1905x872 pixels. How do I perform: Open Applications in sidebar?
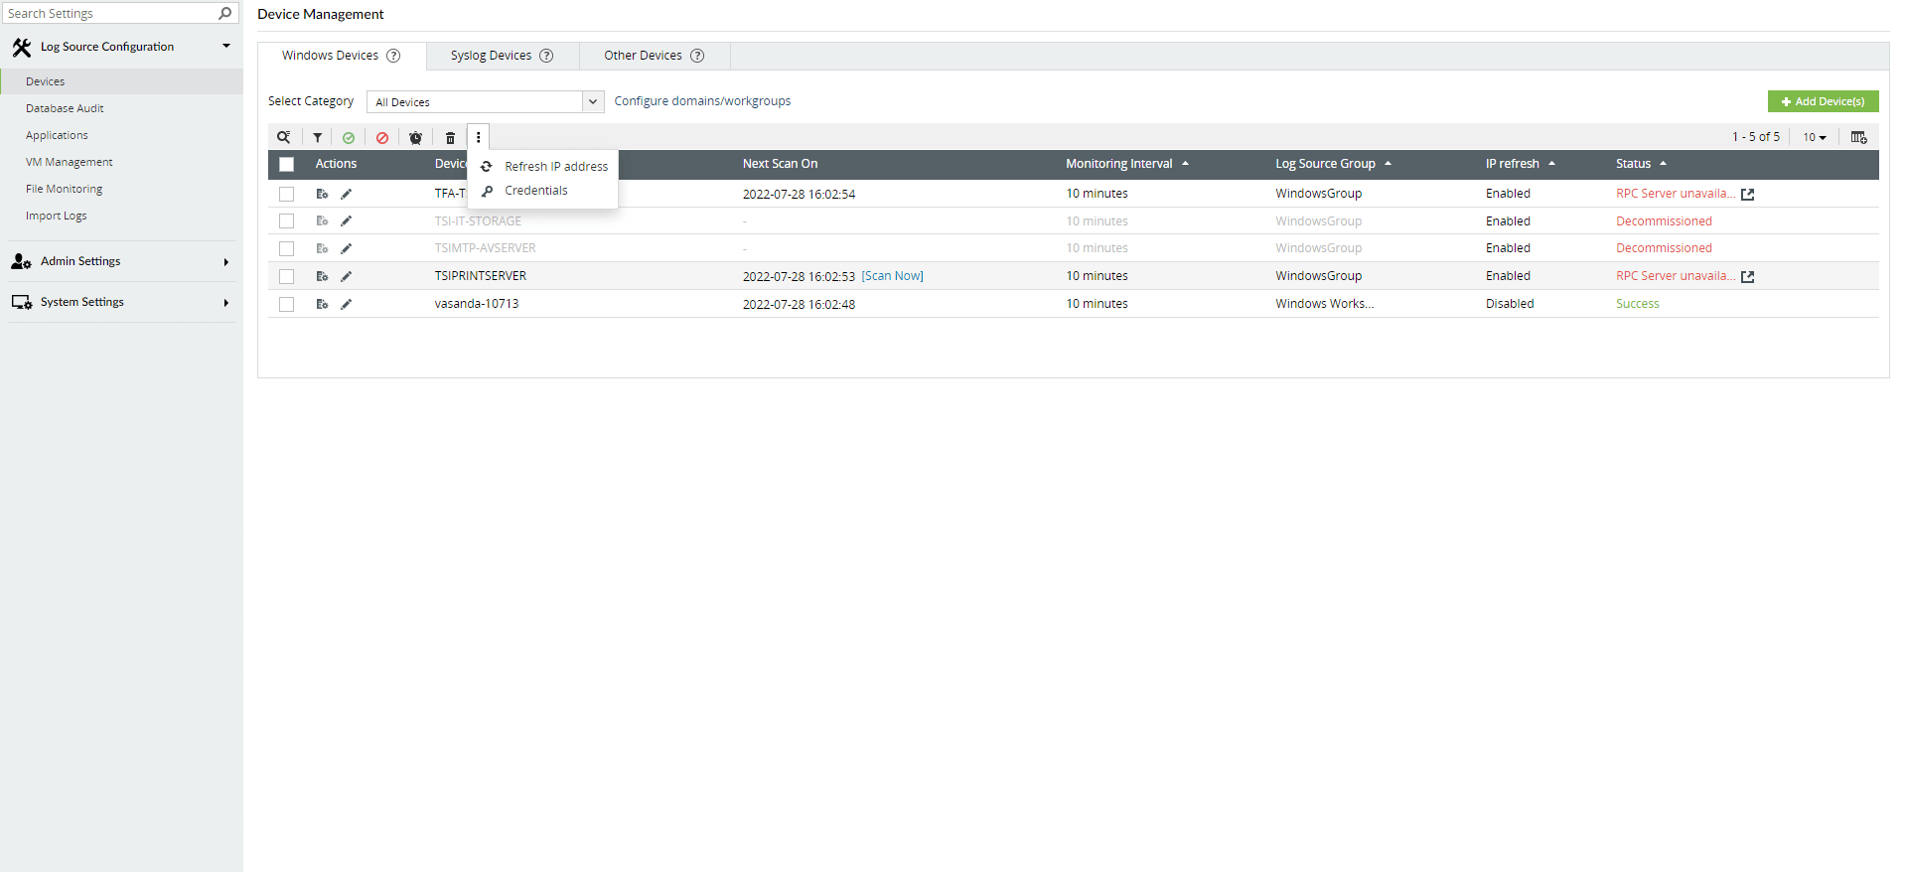(x=57, y=135)
